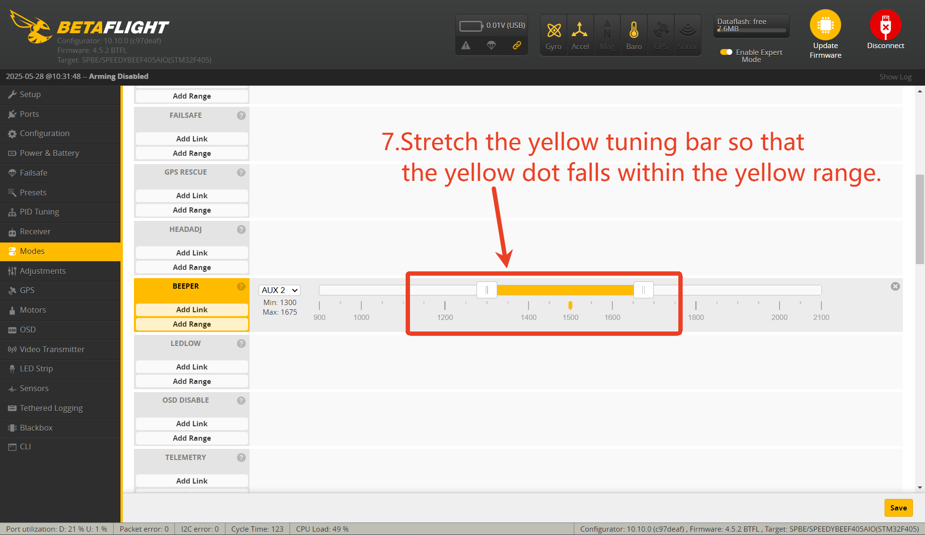Click Add Range under FAILSAFE
Screen dimensions: 925x535
pyautogui.click(x=192, y=153)
